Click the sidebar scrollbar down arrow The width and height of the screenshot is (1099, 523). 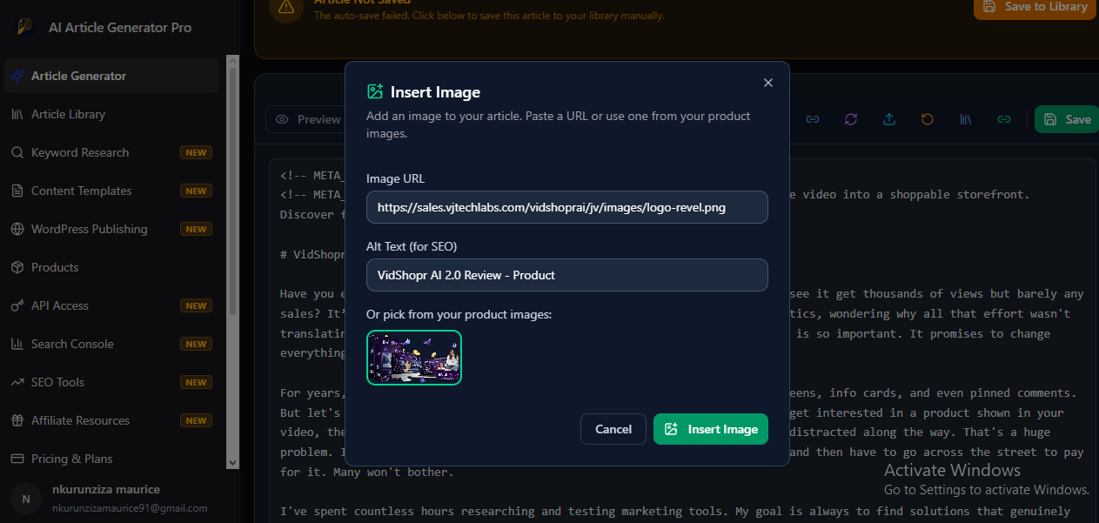pos(232,463)
